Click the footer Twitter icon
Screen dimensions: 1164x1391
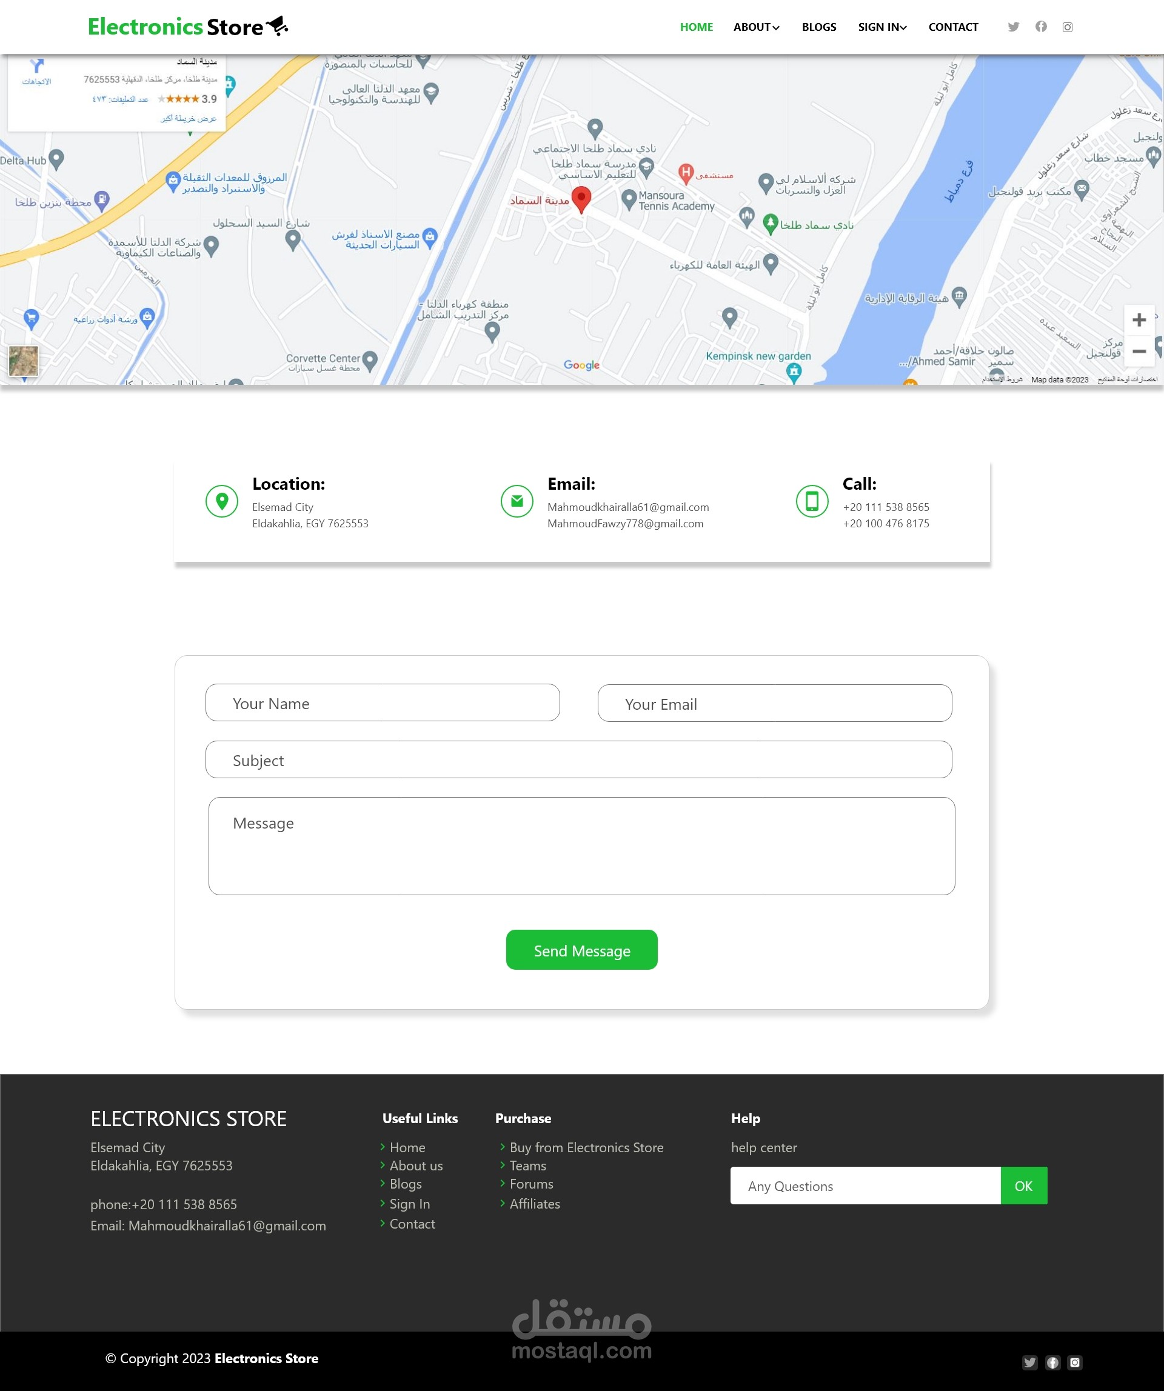[x=1029, y=1362]
